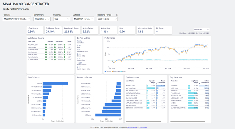Select the BROADCOM INC row
This screenshot has height=129, width=235.
(x=146, y=105)
